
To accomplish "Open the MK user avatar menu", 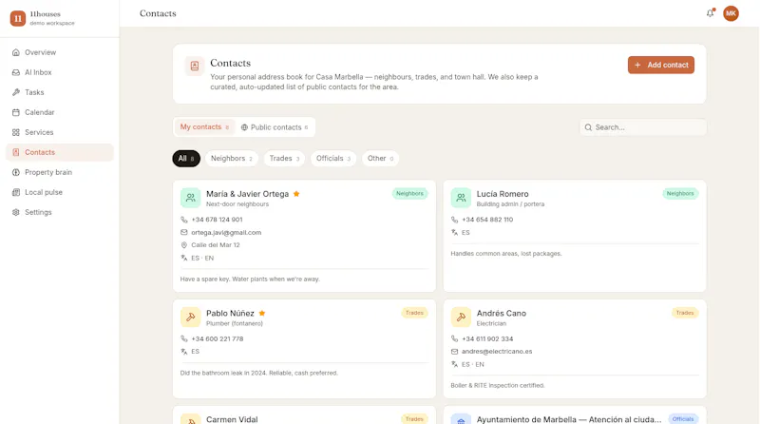I will click(x=731, y=13).
